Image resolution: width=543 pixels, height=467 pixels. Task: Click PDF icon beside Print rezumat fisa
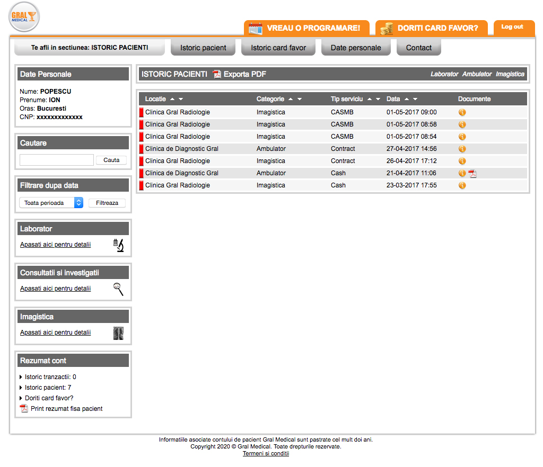click(x=24, y=409)
